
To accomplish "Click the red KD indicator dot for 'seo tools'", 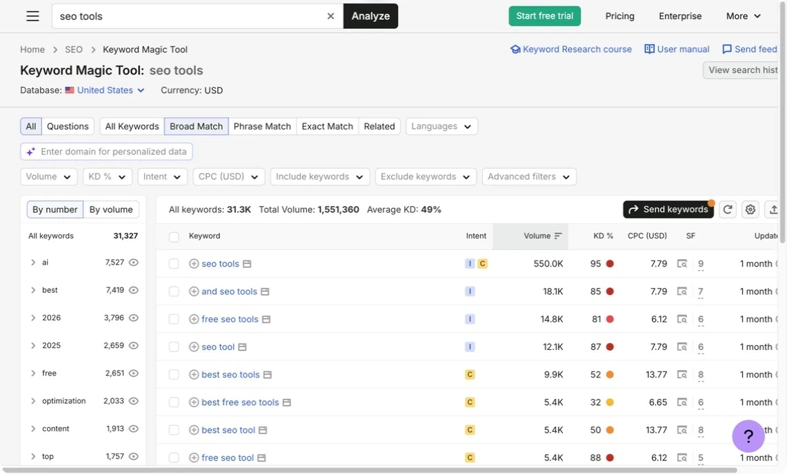I will (610, 264).
